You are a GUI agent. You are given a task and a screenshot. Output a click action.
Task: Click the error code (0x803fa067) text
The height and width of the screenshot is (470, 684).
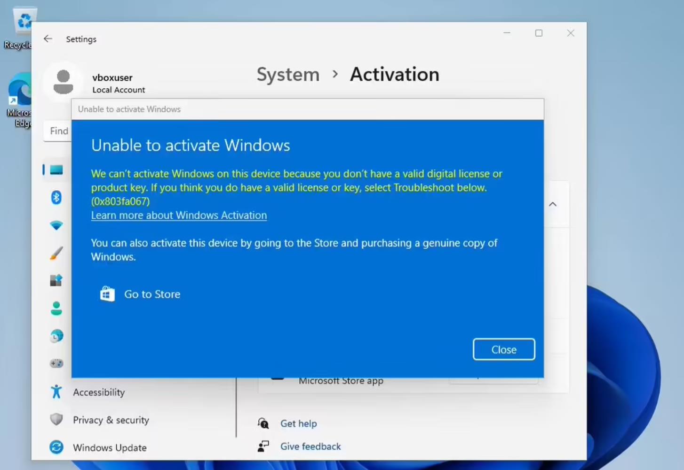coord(120,201)
